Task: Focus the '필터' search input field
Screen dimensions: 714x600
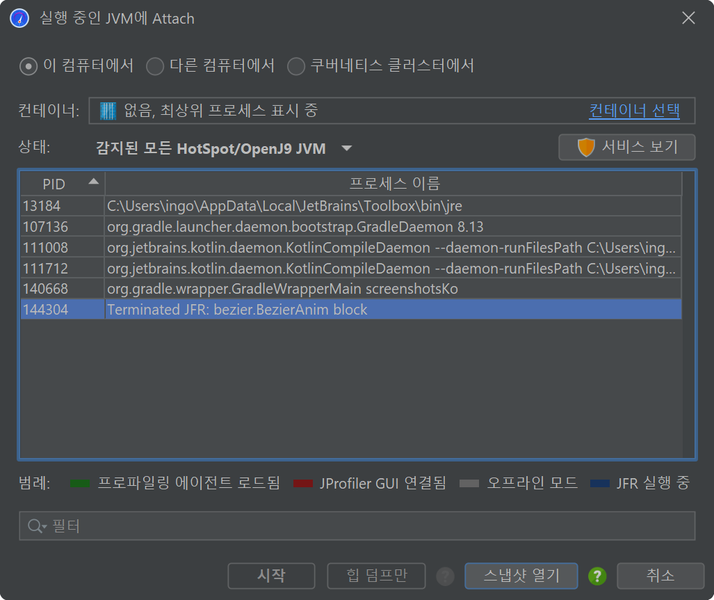Action: click(x=357, y=526)
